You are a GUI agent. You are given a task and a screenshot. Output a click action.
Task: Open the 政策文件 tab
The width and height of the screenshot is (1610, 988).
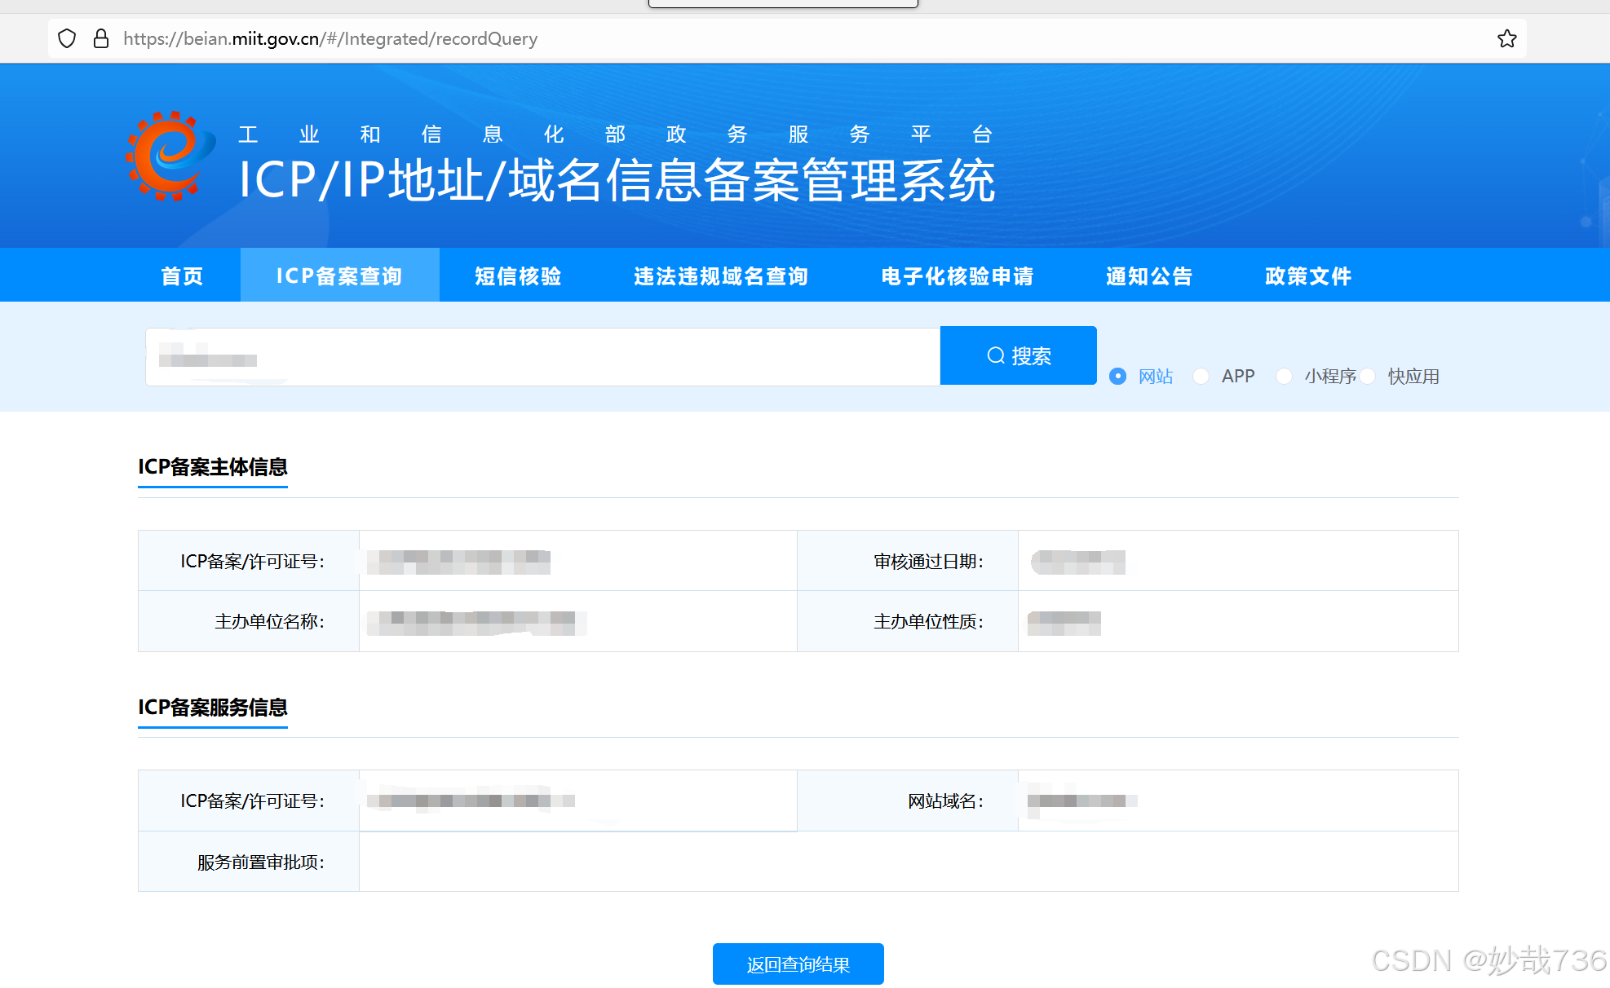click(x=1308, y=276)
